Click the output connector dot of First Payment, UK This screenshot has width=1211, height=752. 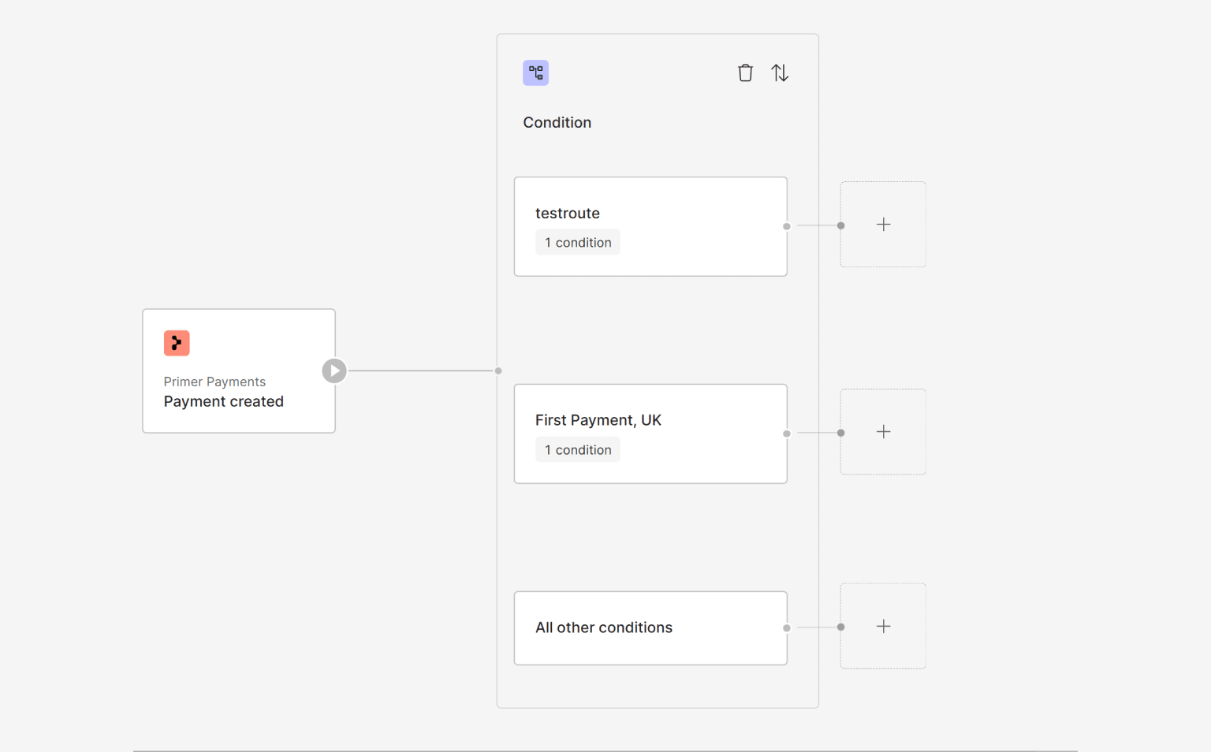[x=787, y=434]
